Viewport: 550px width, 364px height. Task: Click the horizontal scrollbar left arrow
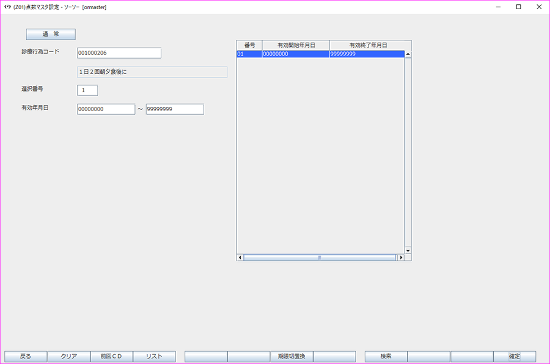coord(240,258)
